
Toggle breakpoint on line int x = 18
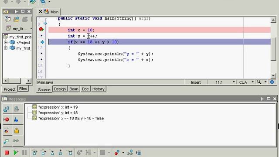(x=41, y=29)
